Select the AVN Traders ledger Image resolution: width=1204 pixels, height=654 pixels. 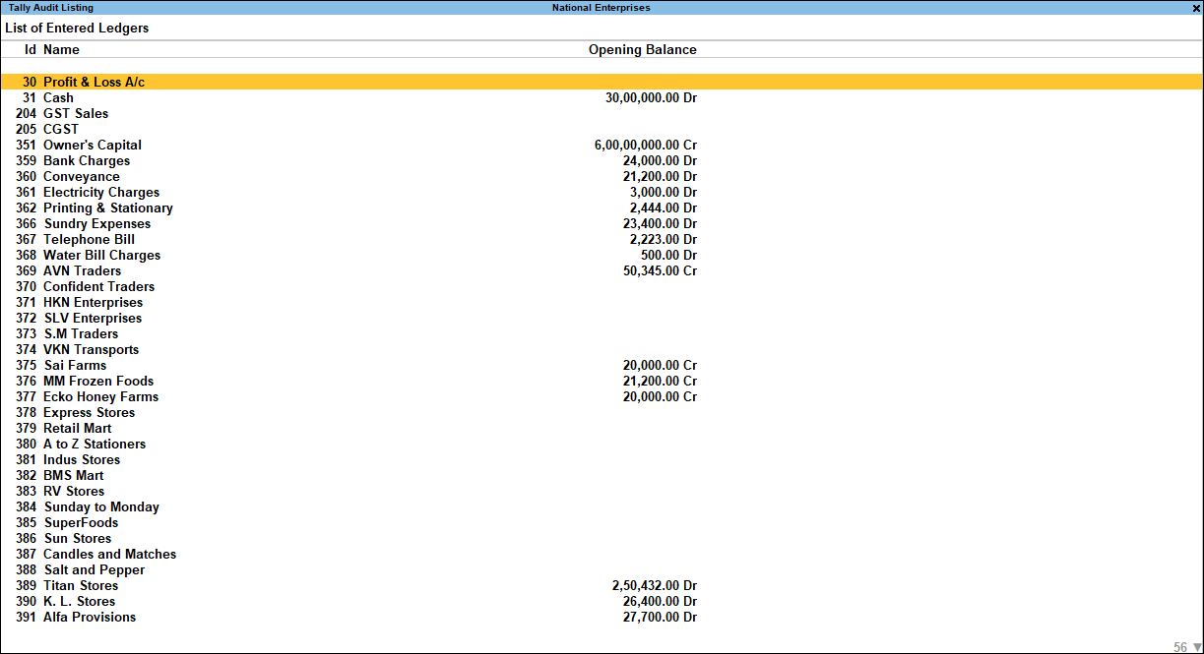pos(82,270)
